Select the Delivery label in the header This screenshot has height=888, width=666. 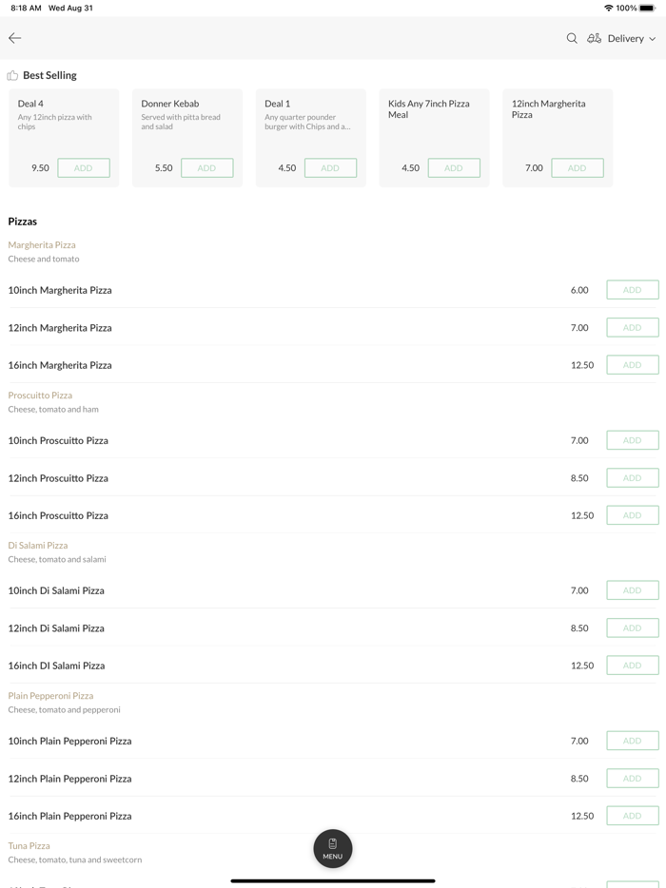point(626,39)
